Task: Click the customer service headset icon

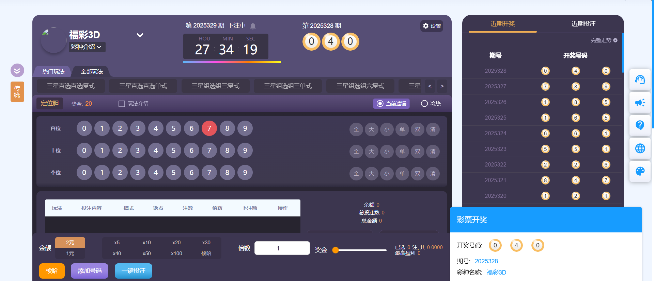Action: pyautogui.click(x=640, y=80)
